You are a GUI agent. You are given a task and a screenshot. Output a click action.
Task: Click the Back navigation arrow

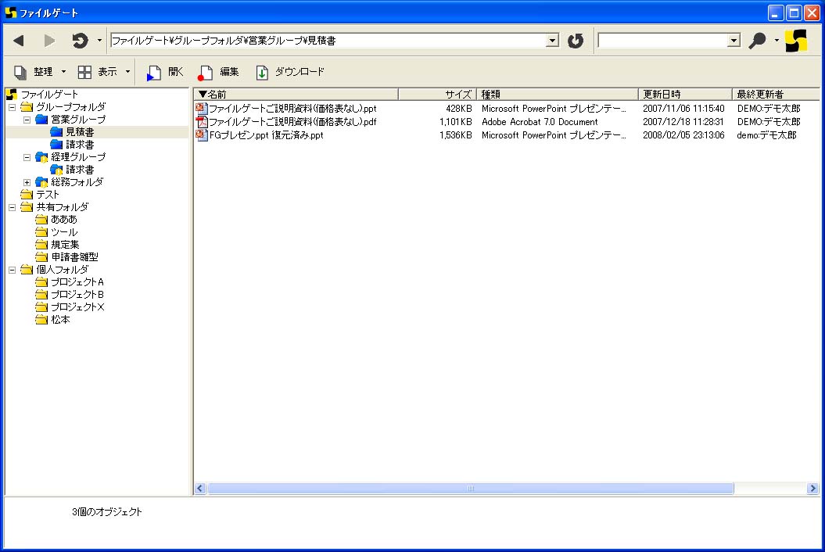tap(18, 41)
